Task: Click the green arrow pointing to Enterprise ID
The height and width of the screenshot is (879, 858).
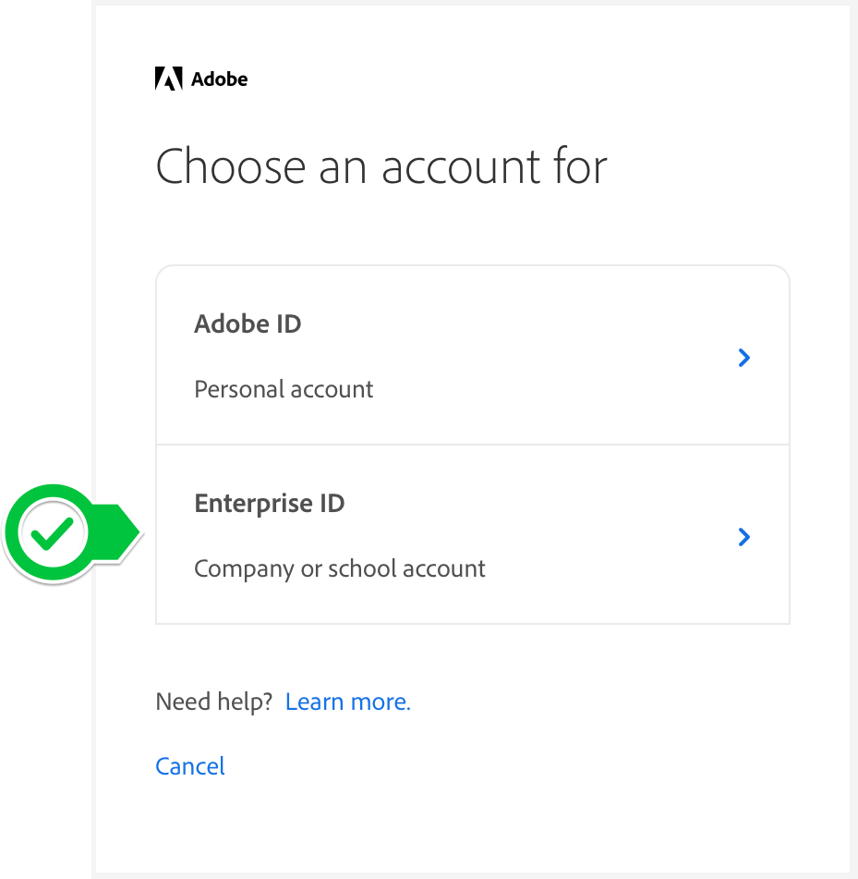Action: pyautogui.click(x=119, y=531)
